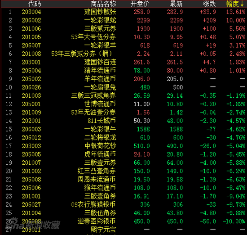This screenshot has height=235, width=247.
Task: Select row 红三凸壹角券
Action: (x=124, y=171)
